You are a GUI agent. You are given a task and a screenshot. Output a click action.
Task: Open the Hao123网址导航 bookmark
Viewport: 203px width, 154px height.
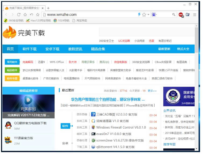38,21
